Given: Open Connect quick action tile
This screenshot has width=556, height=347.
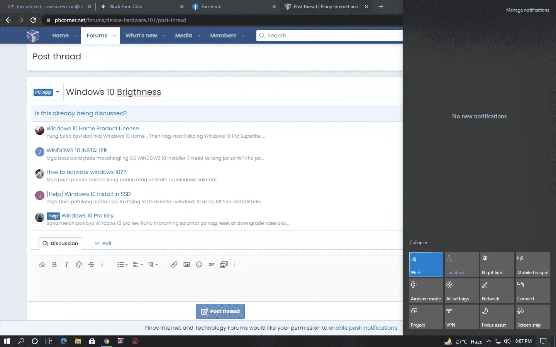Looking at the screenshot, I should pyautogui.click(x=533, y=291).
